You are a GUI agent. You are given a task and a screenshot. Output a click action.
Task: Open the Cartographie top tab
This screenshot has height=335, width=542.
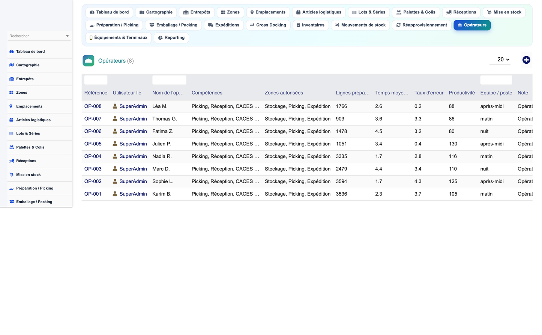coord(156,12)
